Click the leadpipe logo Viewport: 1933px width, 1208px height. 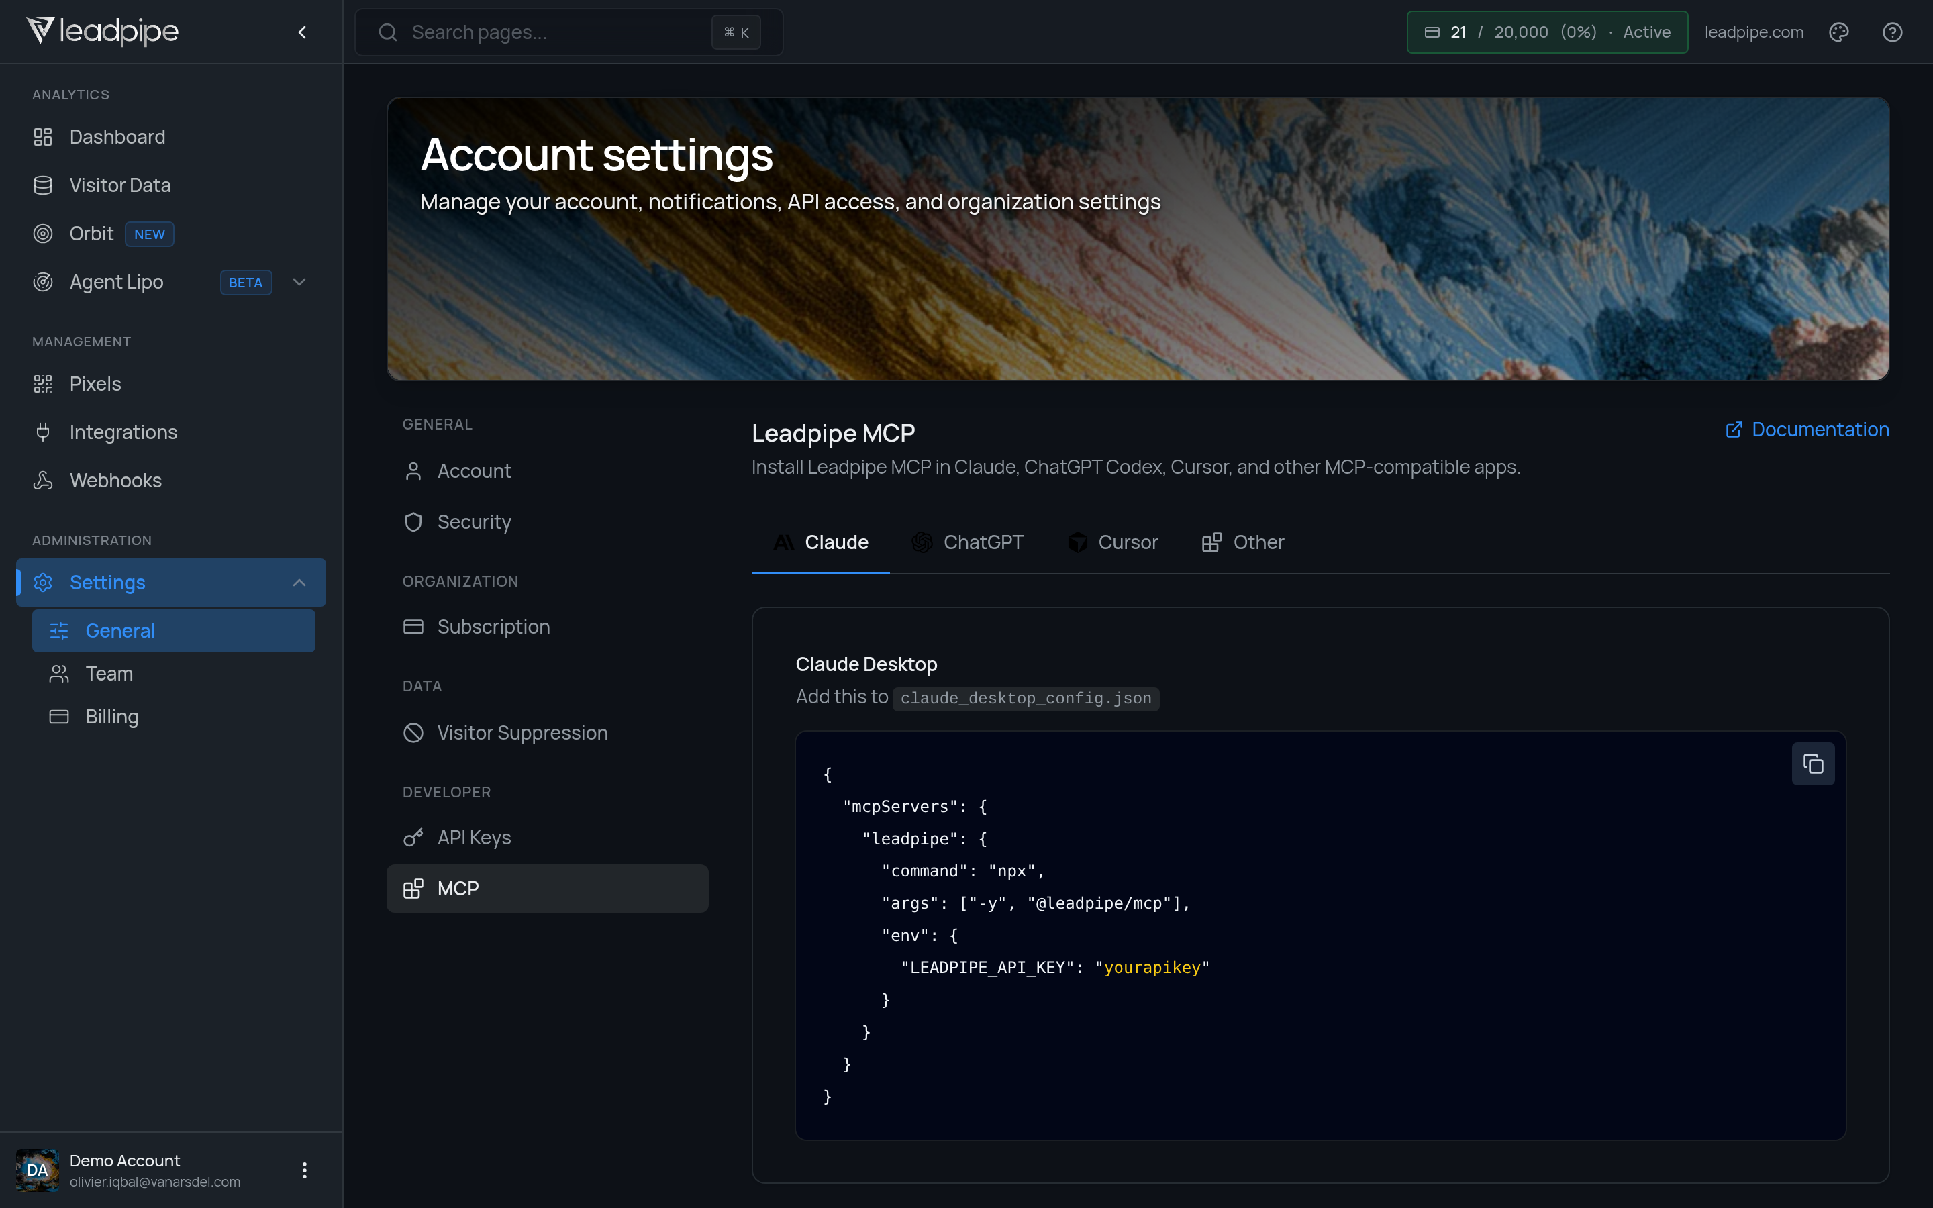point(102,31)
